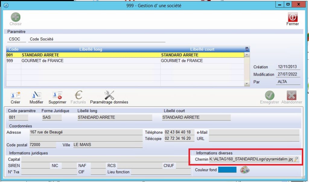This screenshot has height=182, width=309.
Task: Click the Modifier edit icon
Action: tap(36, 95)
